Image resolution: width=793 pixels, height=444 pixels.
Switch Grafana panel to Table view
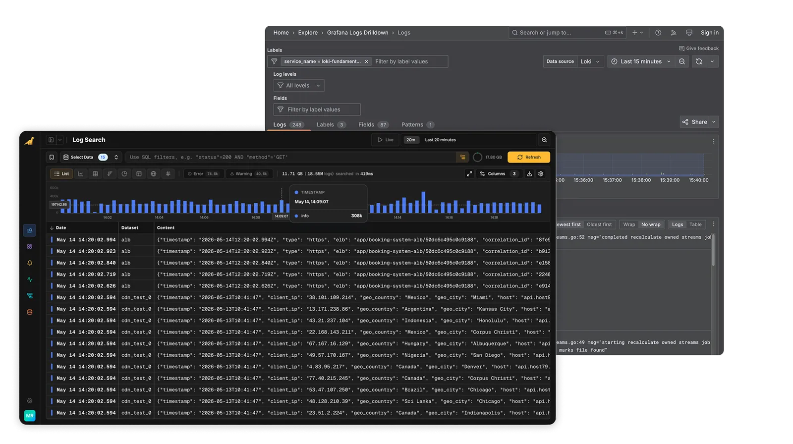pyautogui.click(x=695, y=224)
